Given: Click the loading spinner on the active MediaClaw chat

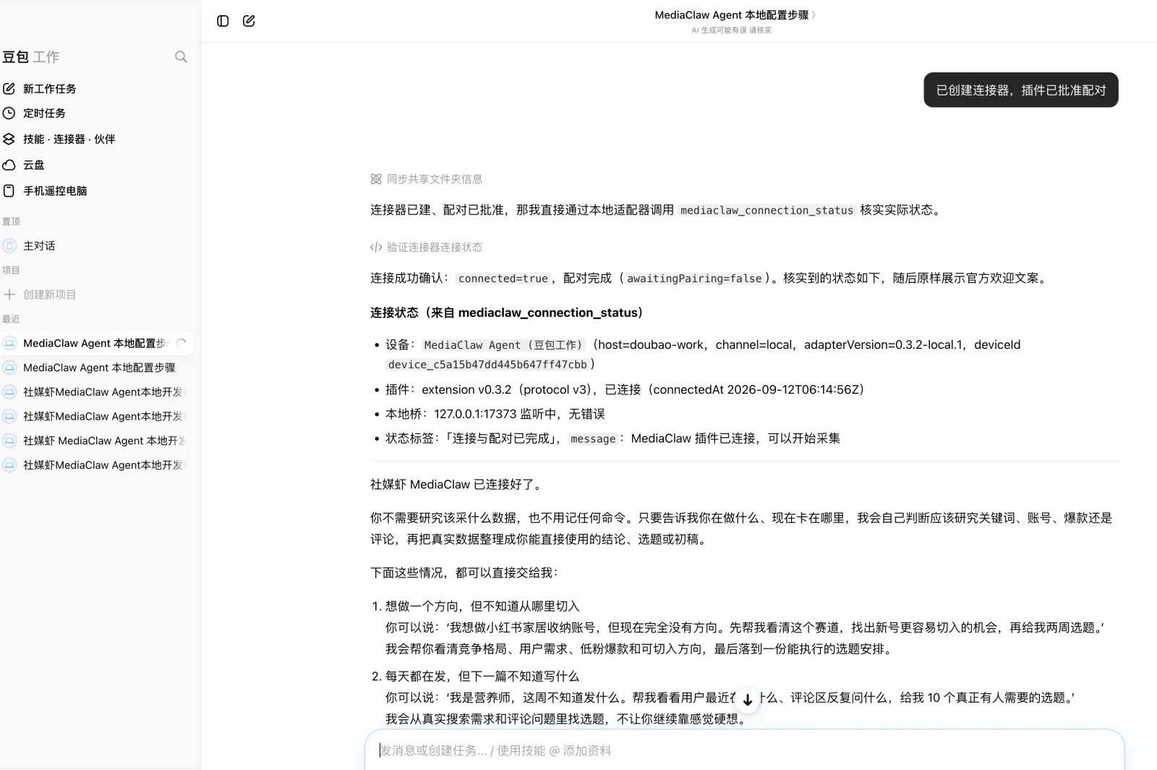Looking at the screenshot, I should tap(182, 343).
